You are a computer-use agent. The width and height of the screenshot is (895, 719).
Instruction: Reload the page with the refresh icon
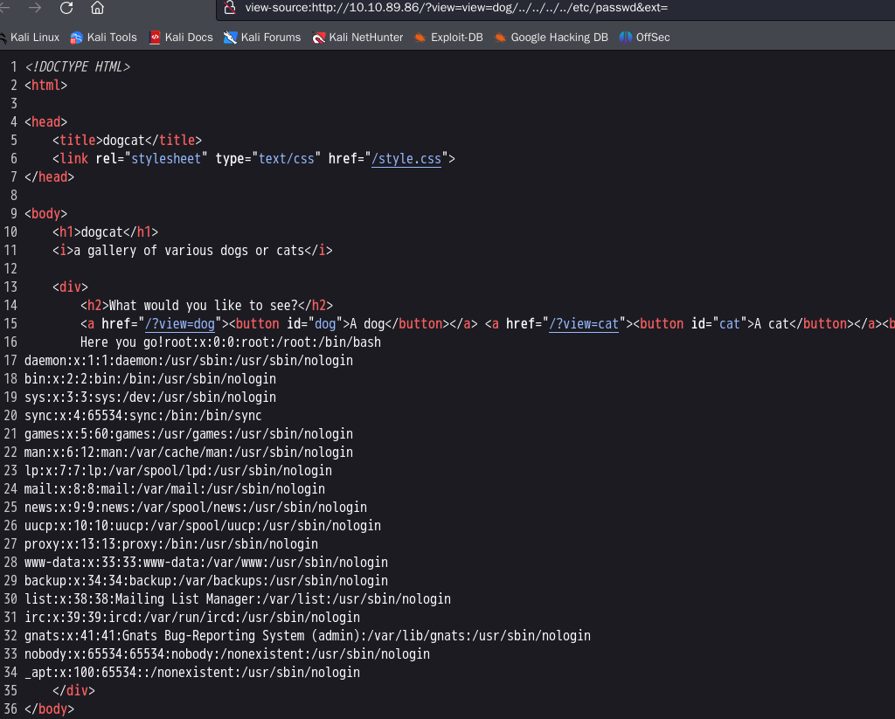pyautogui.click(x=66, y=7)
